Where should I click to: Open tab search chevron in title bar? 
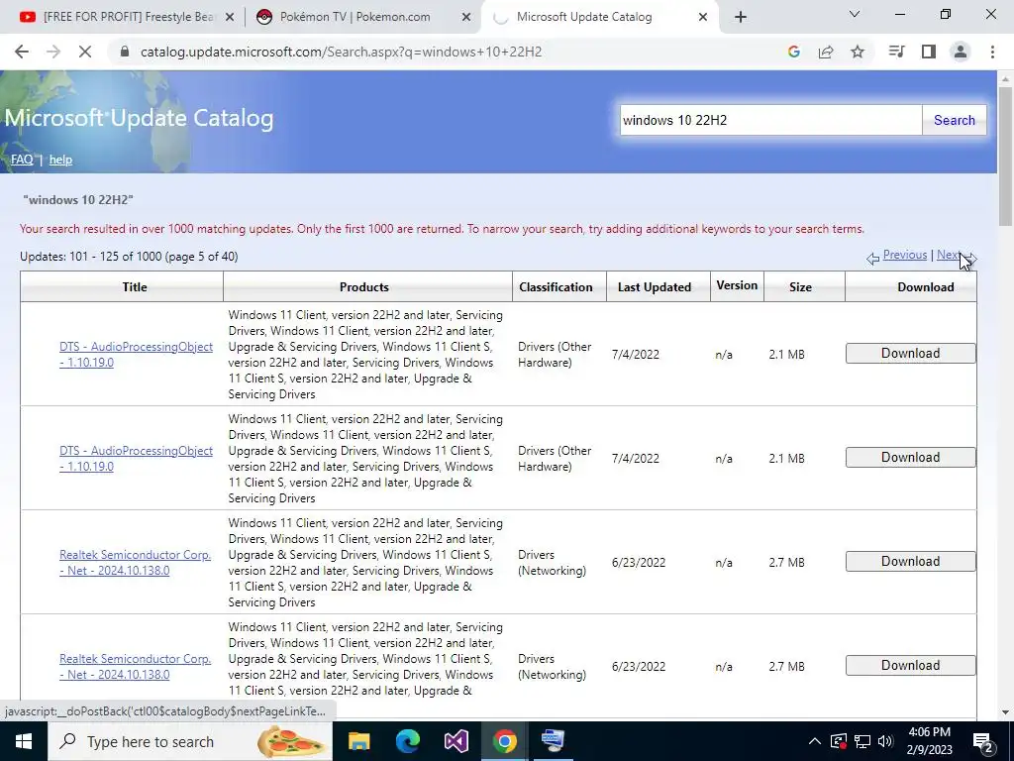[x=855, y=14]
